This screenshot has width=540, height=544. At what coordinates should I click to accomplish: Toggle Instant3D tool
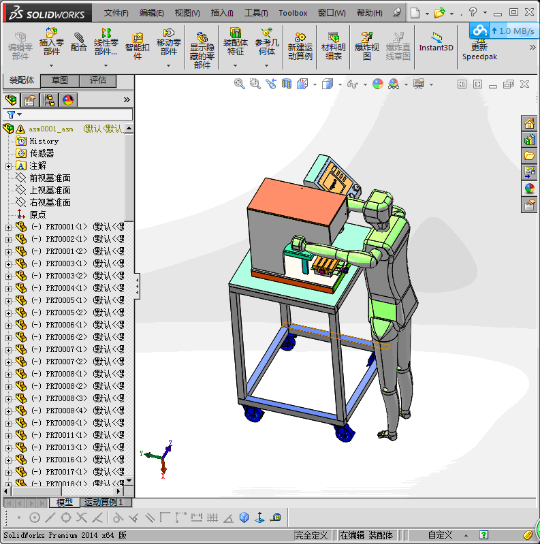click(436, 42)
